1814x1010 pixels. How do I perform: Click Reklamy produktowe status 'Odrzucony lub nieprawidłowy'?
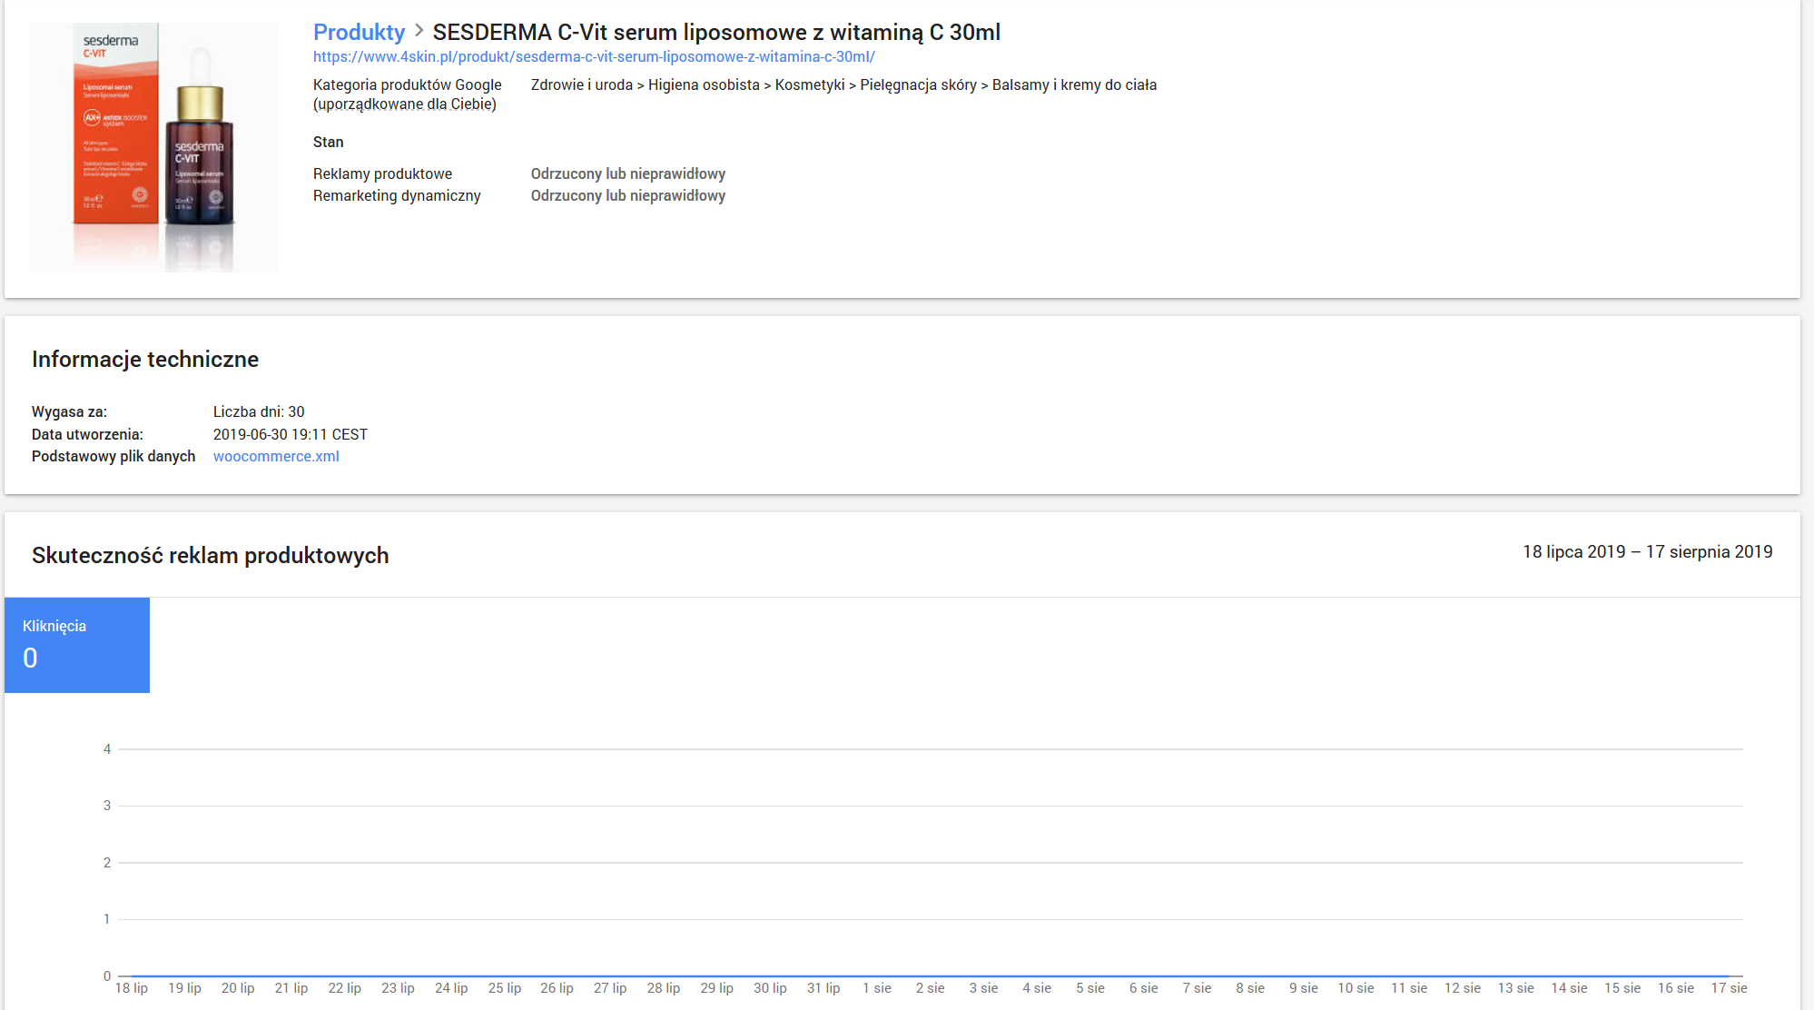(x=628, y=173)
